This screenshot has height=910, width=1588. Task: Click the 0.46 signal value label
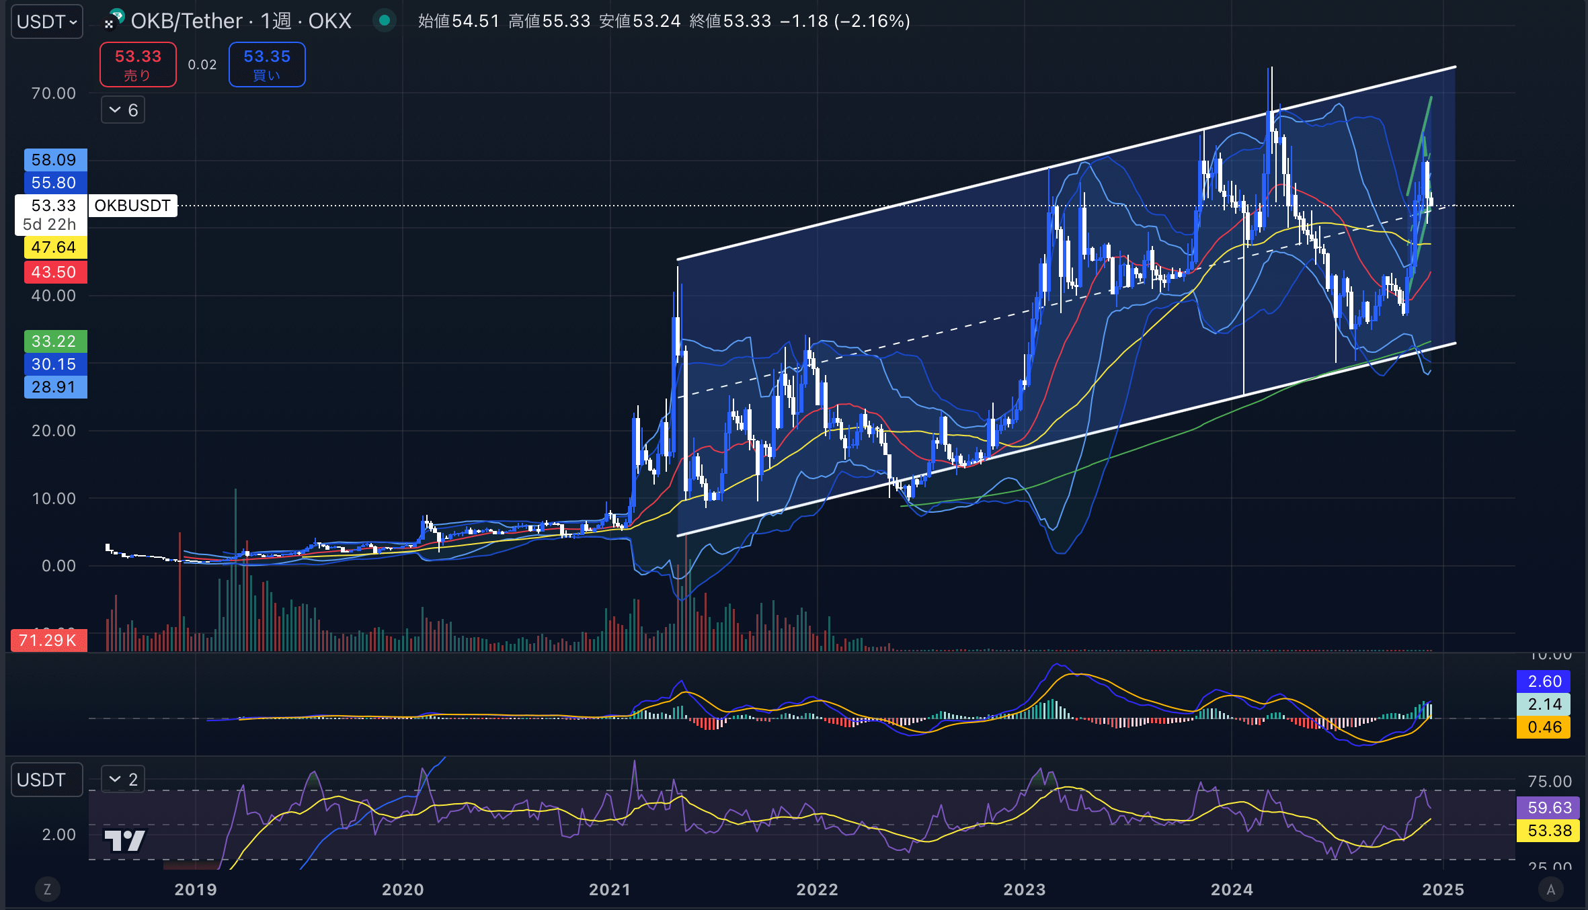tap(1544, 727)
